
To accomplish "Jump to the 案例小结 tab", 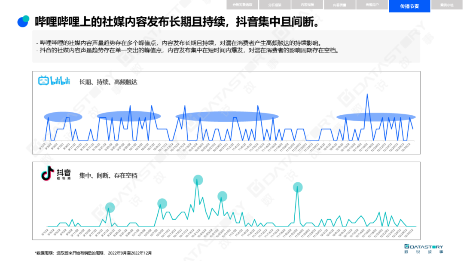I will pos(447,5).
